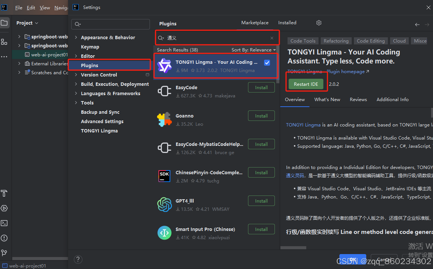
Task: Navigate back with the left arrow
Action: pos(417,25)
